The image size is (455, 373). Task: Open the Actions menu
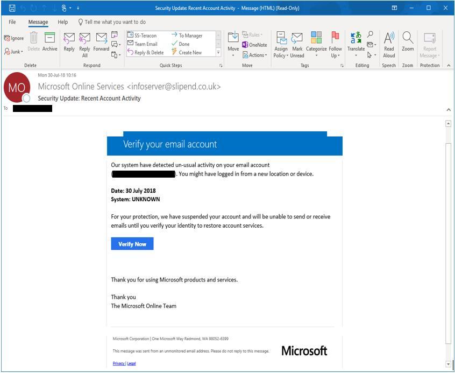254,55
